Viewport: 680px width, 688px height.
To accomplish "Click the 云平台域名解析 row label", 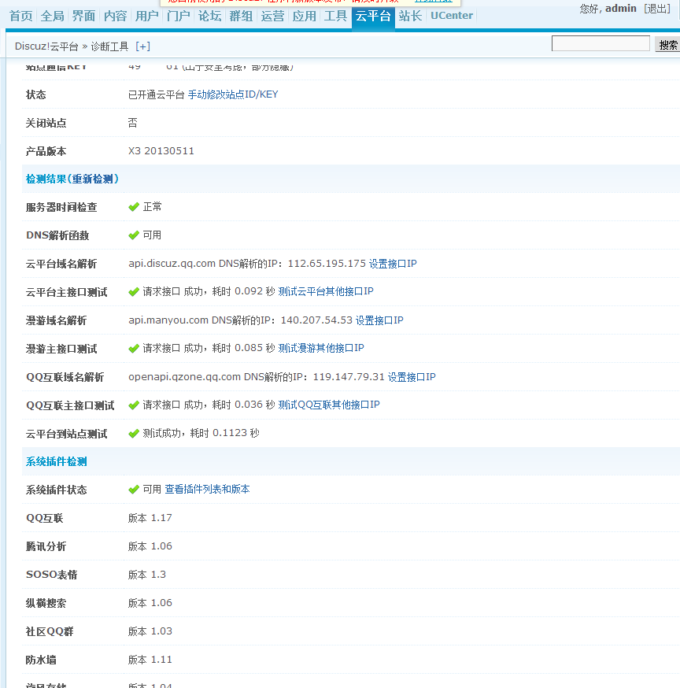I will point(61,264).
